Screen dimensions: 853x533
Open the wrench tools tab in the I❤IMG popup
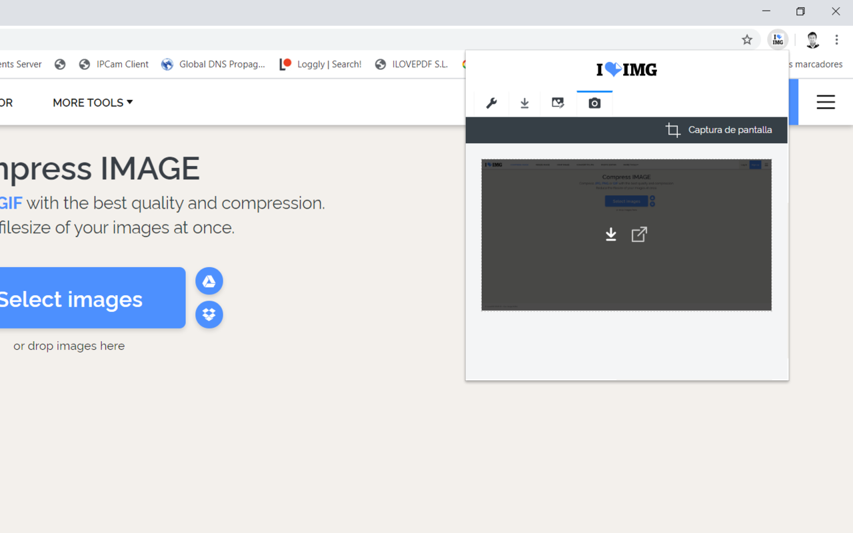pyautogui.click(x=491, y=103)
